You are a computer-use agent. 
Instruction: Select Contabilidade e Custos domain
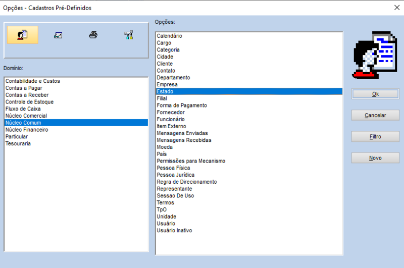pos(33,81)
